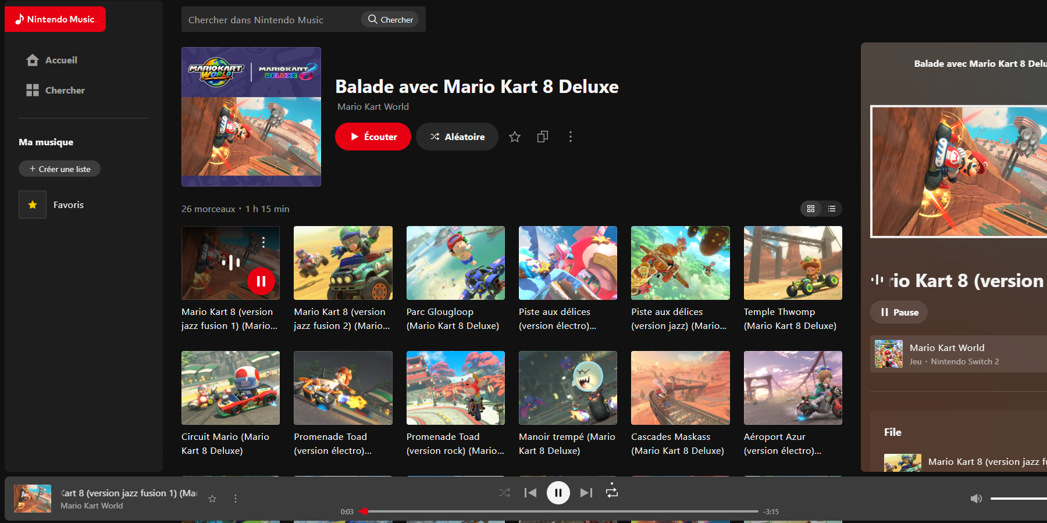This screenshot has width=1047, height=523.
Task: Switch to list view layout
Action: click(x=832, y=209)
